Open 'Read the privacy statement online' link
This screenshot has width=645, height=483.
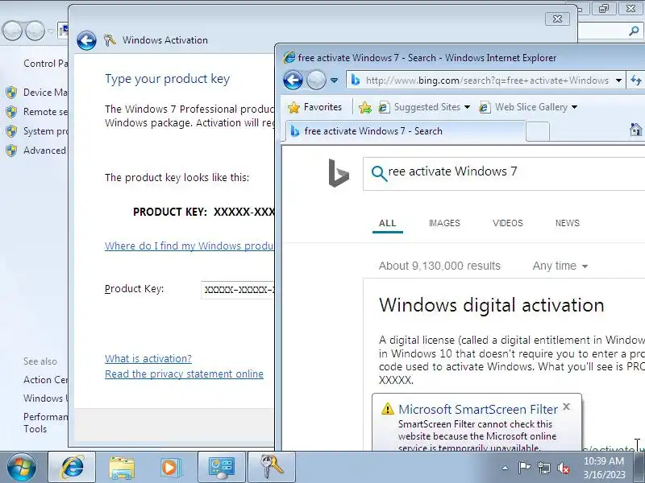(x=184, y=374)
